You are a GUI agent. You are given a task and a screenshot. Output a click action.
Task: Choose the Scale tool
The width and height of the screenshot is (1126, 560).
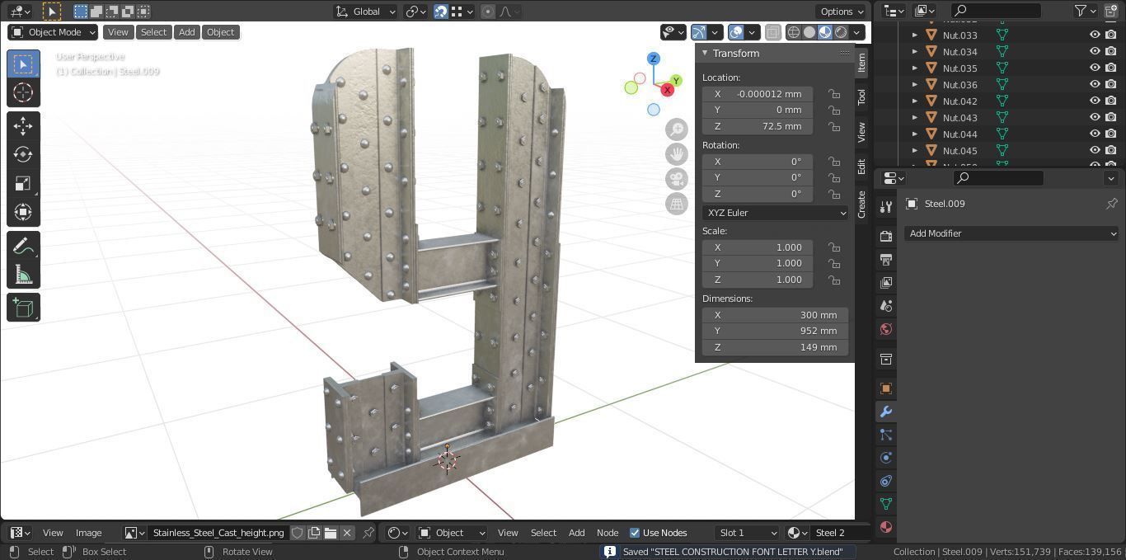click(23, 183)
